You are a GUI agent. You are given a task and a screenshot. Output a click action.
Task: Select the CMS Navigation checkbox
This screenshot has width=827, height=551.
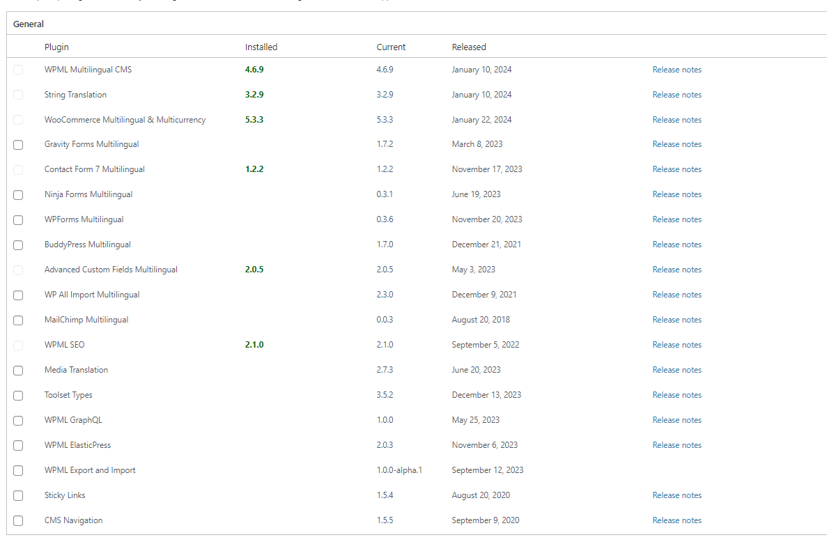coord(18,520)
